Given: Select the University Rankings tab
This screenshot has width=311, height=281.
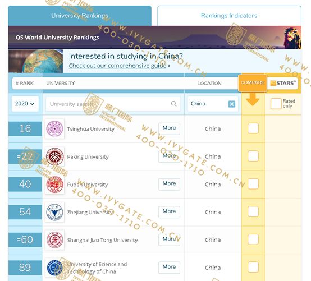Looking at the screenshot, I should point(80,16).
